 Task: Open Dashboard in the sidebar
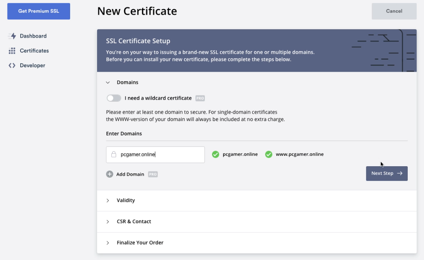click(x=33, y=36)
